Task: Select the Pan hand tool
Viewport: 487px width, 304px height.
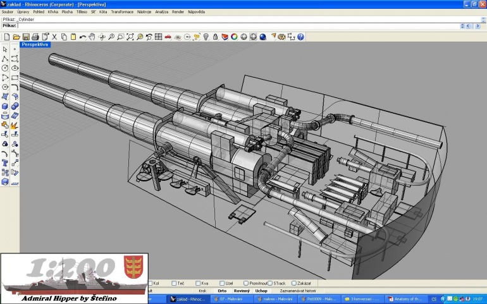Action: pos(92,37)
